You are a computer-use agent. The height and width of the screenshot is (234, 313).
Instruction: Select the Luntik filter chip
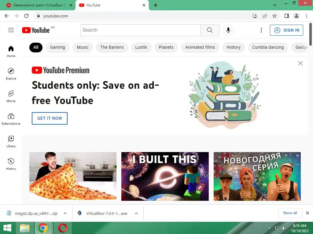[141, 47]
